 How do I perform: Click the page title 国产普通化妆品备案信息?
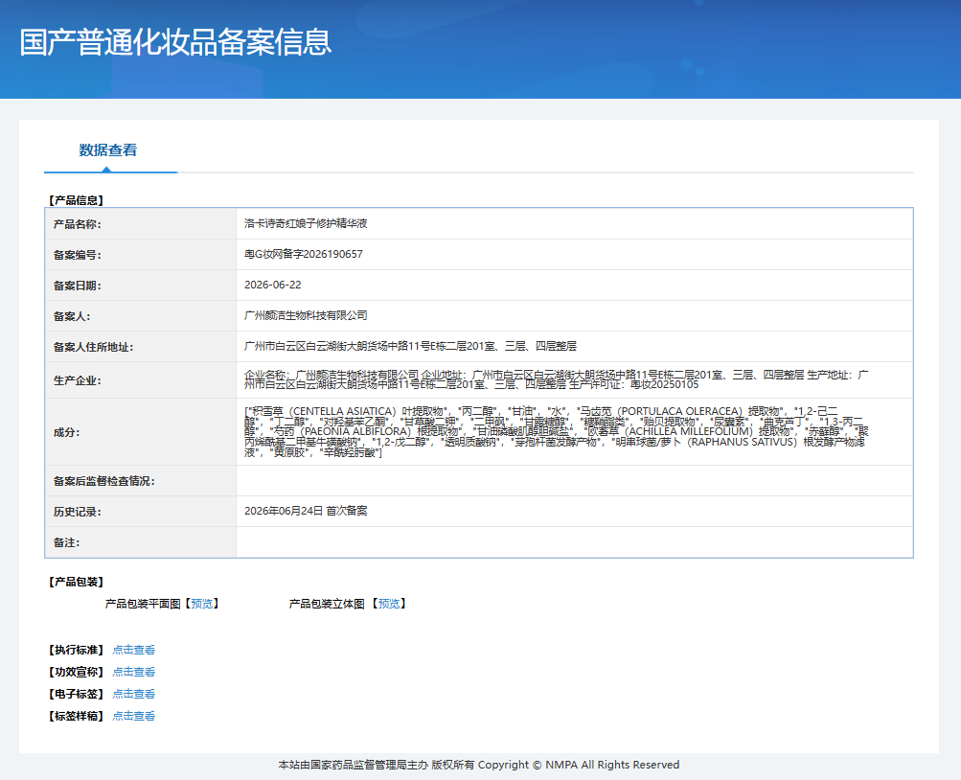coord(175,42)
